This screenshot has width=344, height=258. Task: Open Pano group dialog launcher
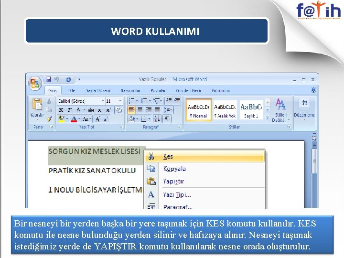51,127
